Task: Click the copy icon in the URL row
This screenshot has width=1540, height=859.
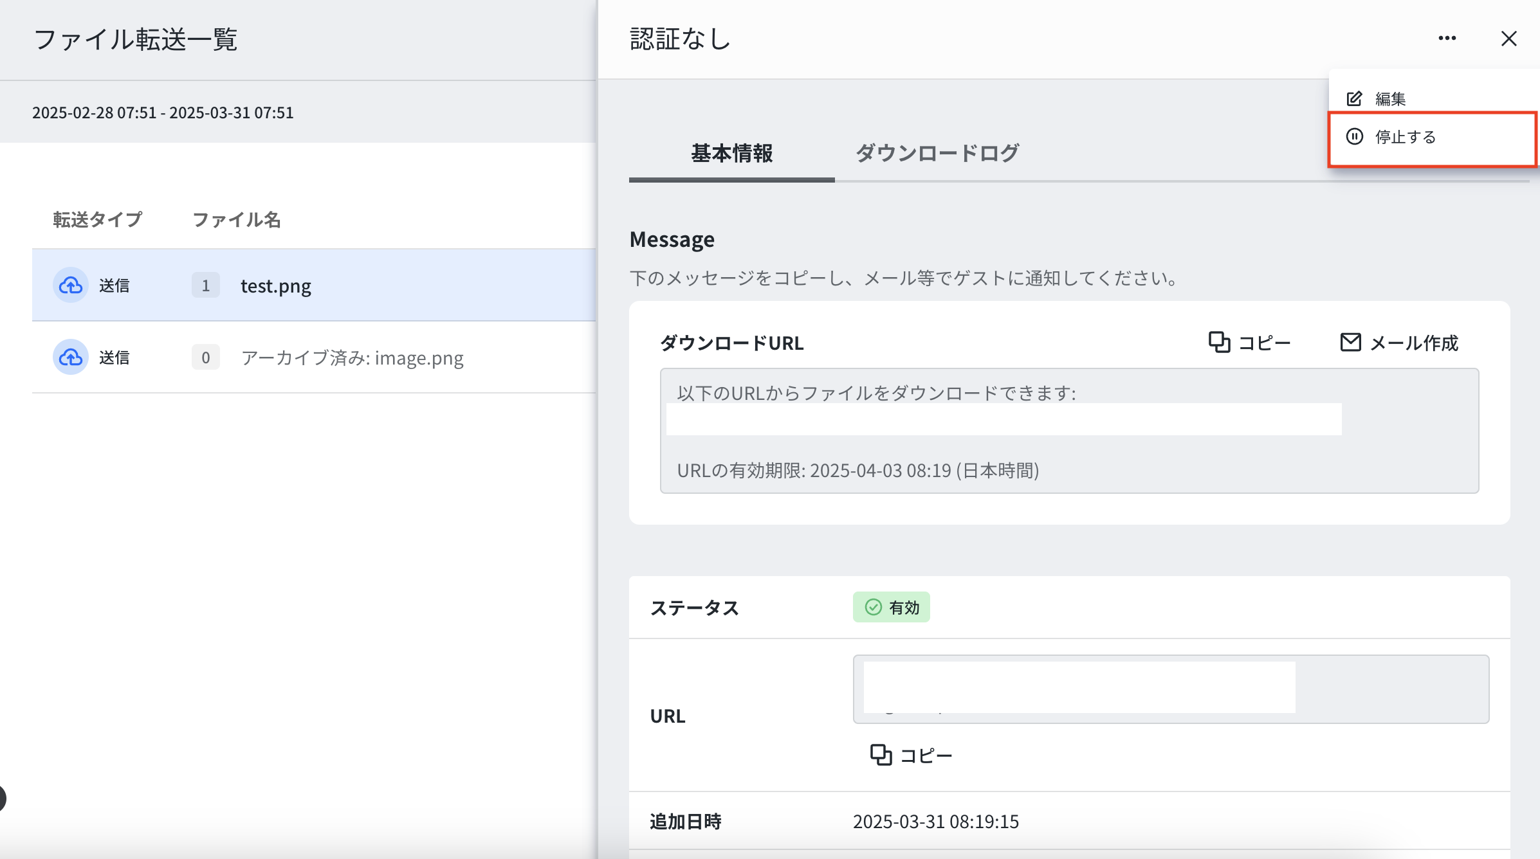Action: pyautogui.click(x=881, y=755)
